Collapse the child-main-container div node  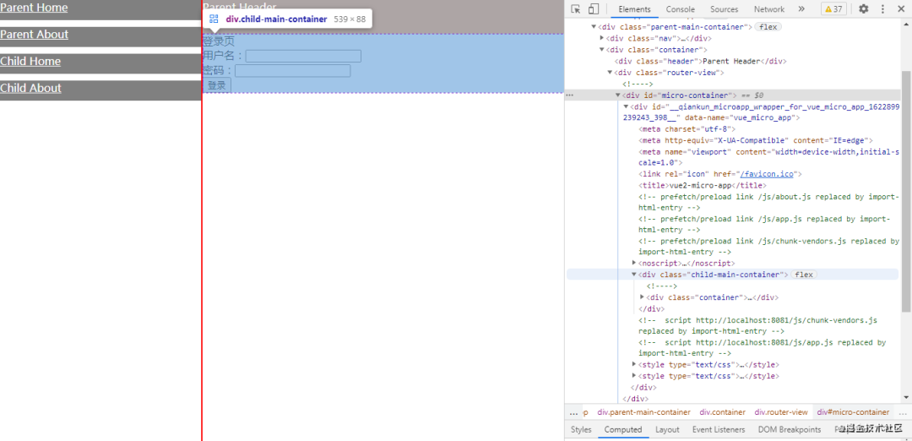click(x=634, y=274)
